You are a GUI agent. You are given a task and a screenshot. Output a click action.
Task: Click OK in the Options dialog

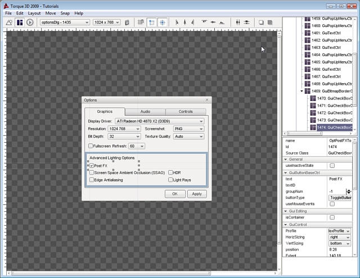[x=175, y=194]
